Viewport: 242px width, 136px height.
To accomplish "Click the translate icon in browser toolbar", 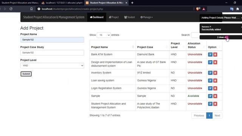I will 232,9.
